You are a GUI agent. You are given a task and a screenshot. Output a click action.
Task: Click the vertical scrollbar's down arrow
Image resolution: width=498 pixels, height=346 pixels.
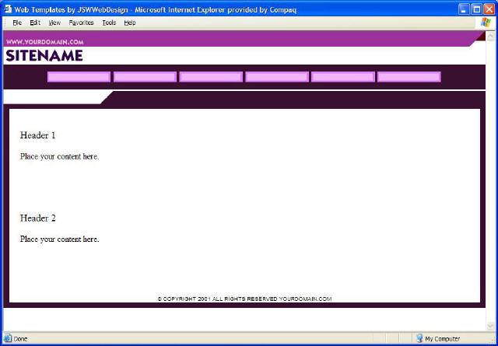click(491, 326)
